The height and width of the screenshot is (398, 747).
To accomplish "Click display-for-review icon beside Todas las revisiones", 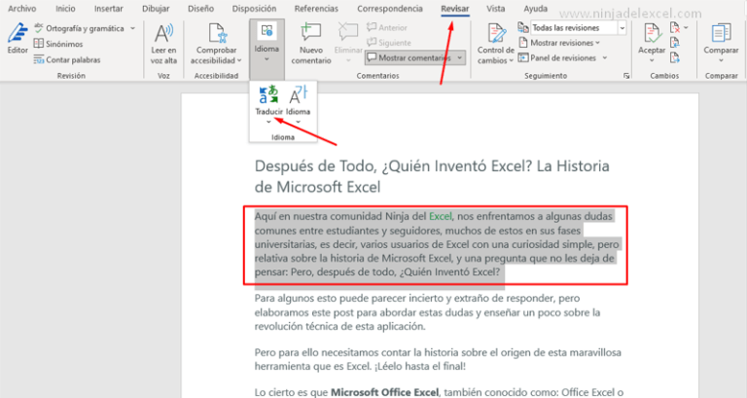I will pyautogui.click(x=523, y=27).
